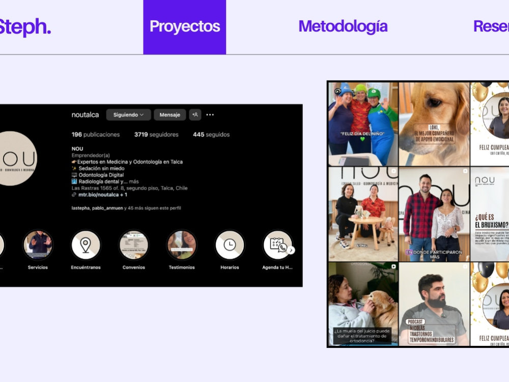Click the next arrow on highlights row
Image resolution: width=509 pixels, height=382 pixels.
tap(291, 250)
